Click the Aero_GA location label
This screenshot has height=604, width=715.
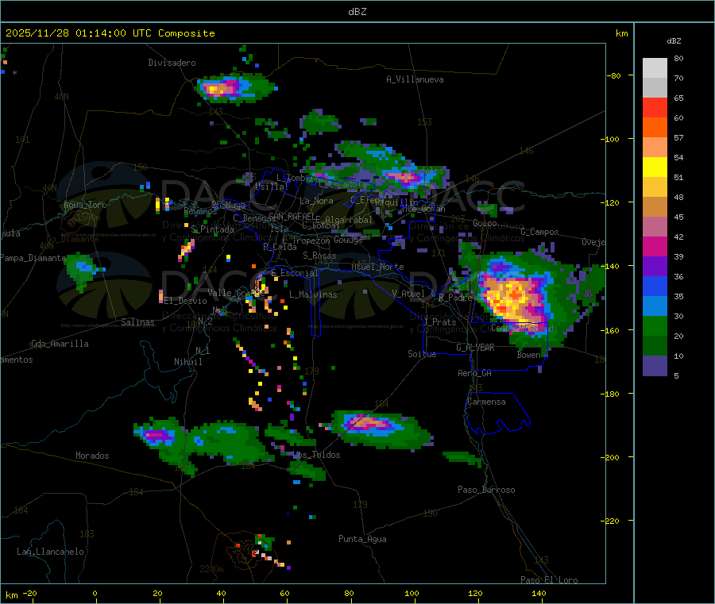coord(475,373)
